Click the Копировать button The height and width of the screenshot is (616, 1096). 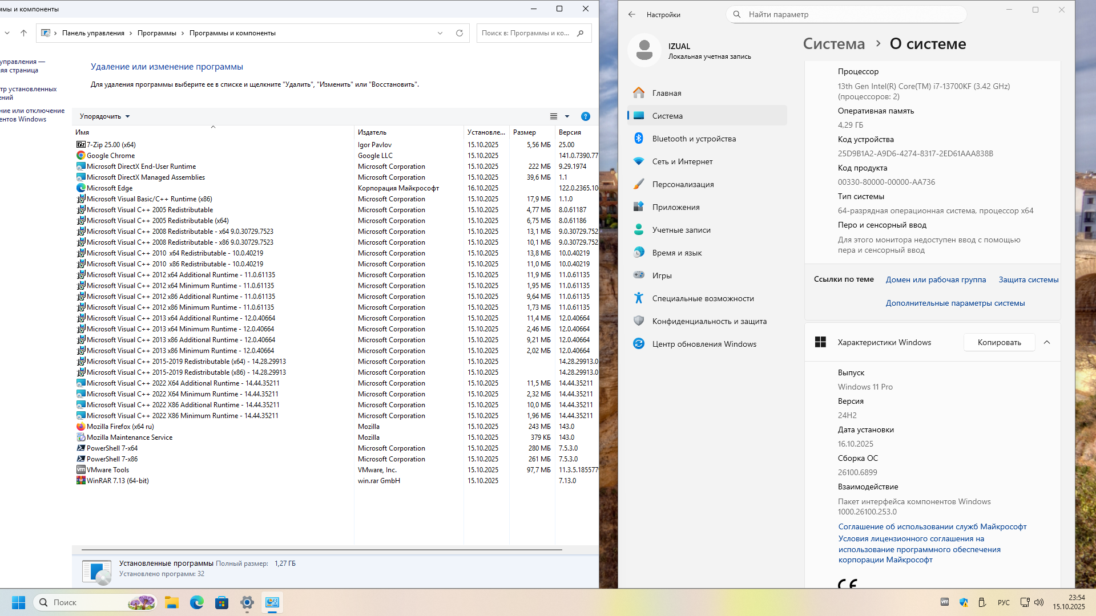click(x=999, y=342)
